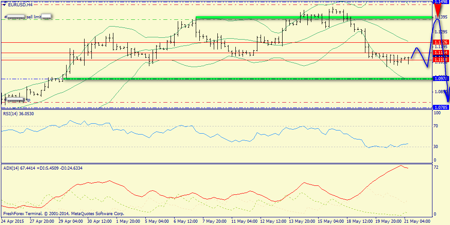Click the 7 May 20:00 time label
The width and height of the screenshot is (450, 225).
click(x=214, y=221)
